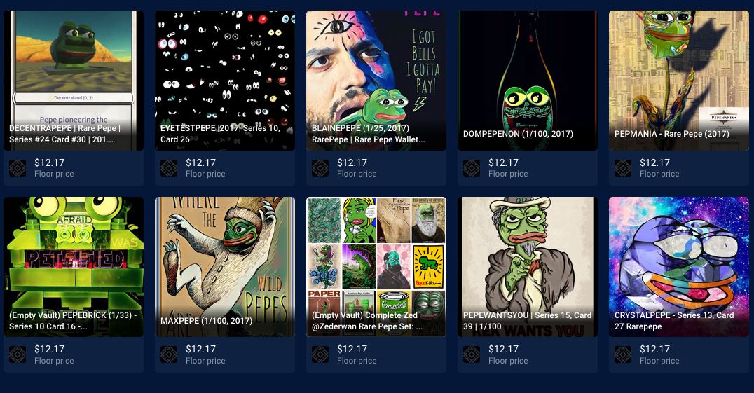Click the collection icon under DECENTRAPEPE card

(18, 168)
